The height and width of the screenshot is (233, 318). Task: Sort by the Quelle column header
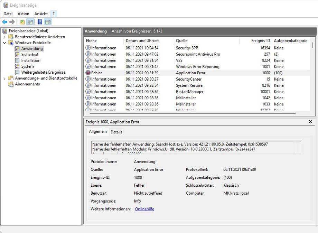207,41
